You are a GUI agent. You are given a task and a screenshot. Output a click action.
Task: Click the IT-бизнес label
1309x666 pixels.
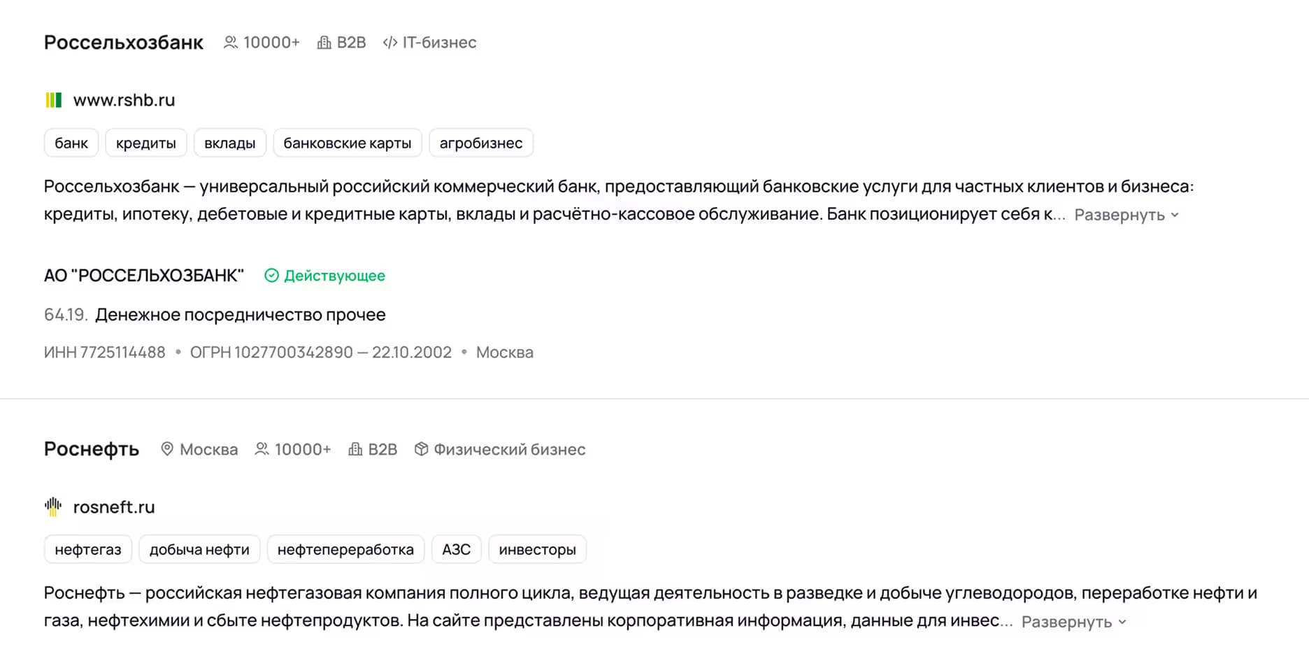pyautogui.click(x=440, y=43)
